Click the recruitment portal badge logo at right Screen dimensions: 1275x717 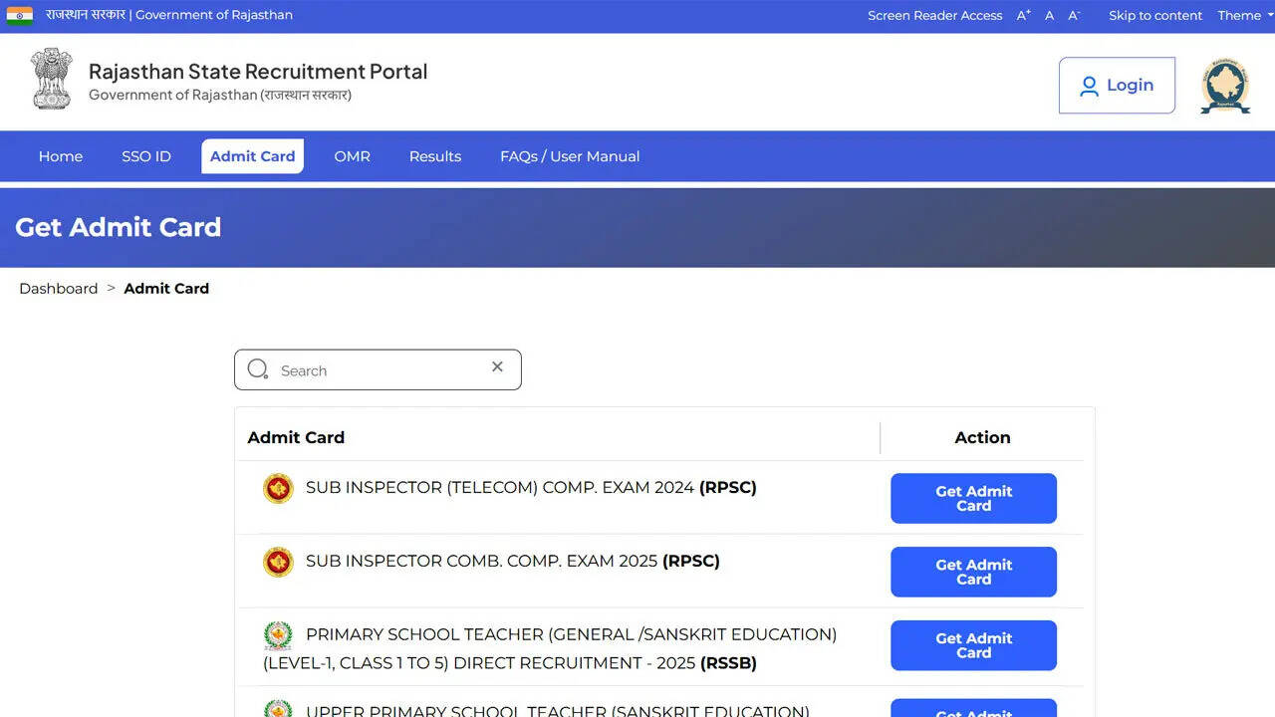[1224, 86]
